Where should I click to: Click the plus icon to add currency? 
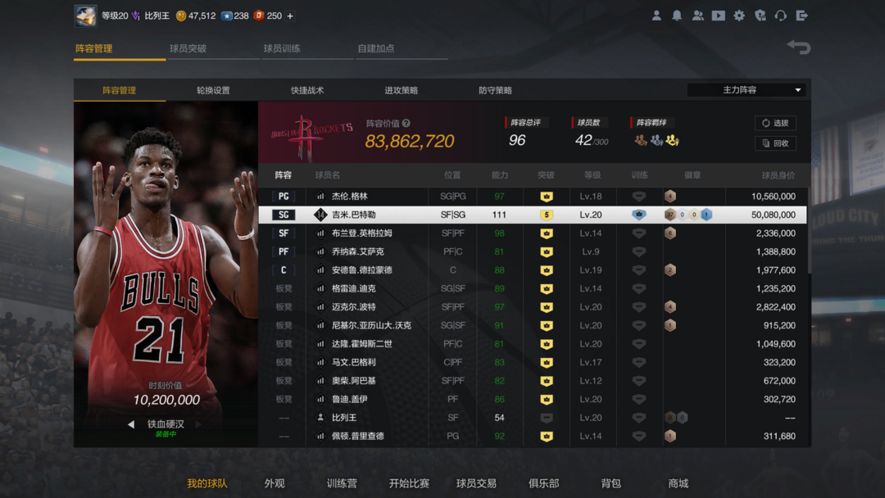290,16
